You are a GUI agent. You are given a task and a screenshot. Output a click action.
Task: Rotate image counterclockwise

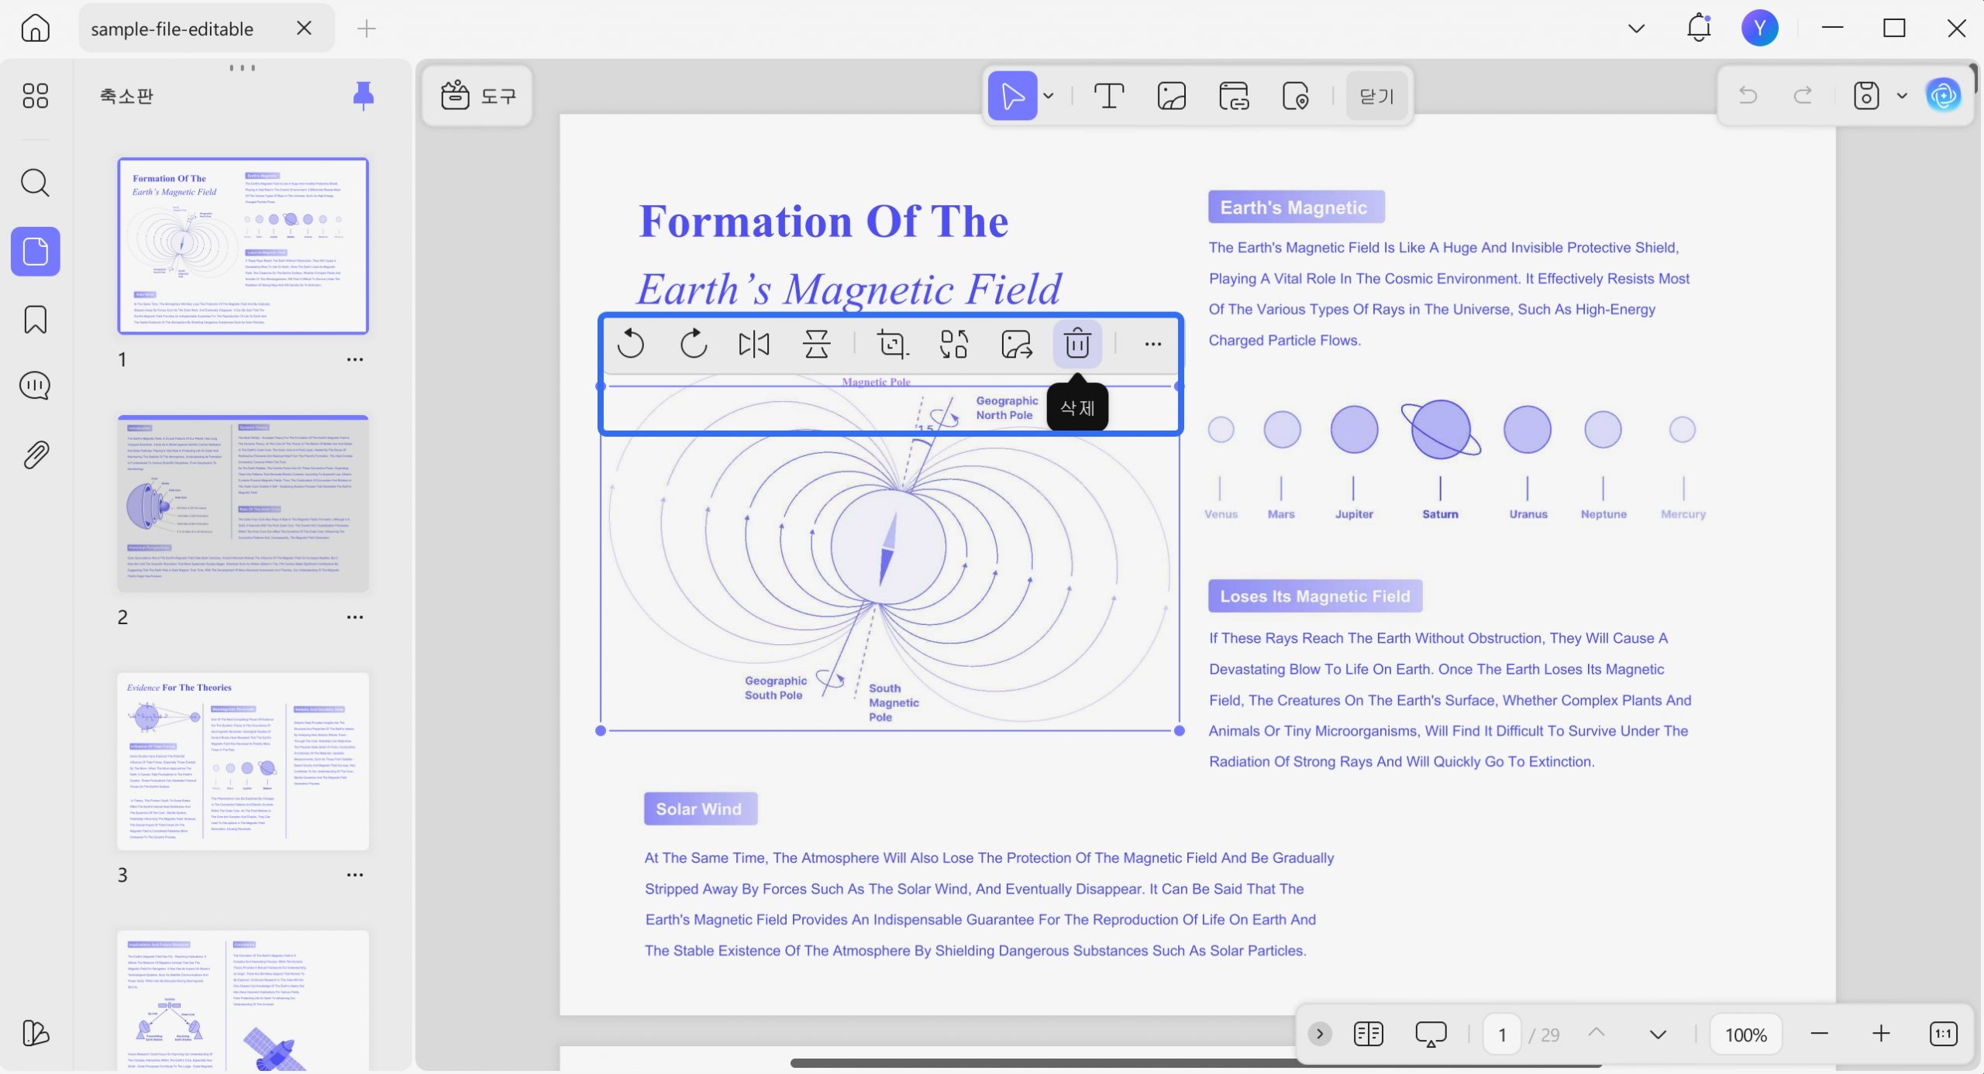tap(631, 344)
